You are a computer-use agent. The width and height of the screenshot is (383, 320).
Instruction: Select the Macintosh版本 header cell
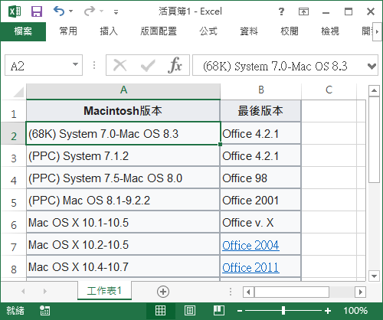click(123, 111)
